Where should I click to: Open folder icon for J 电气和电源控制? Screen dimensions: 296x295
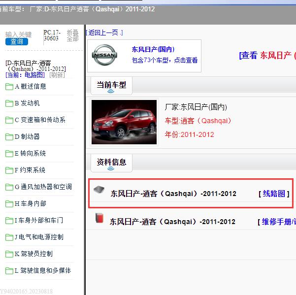(x=9, y=237)
